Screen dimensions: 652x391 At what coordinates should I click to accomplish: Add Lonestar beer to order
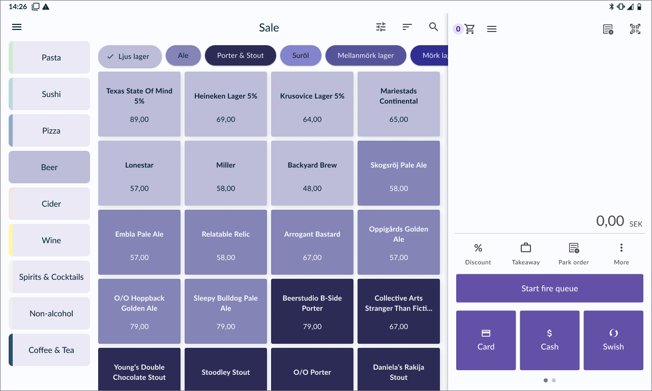point(139,173)
